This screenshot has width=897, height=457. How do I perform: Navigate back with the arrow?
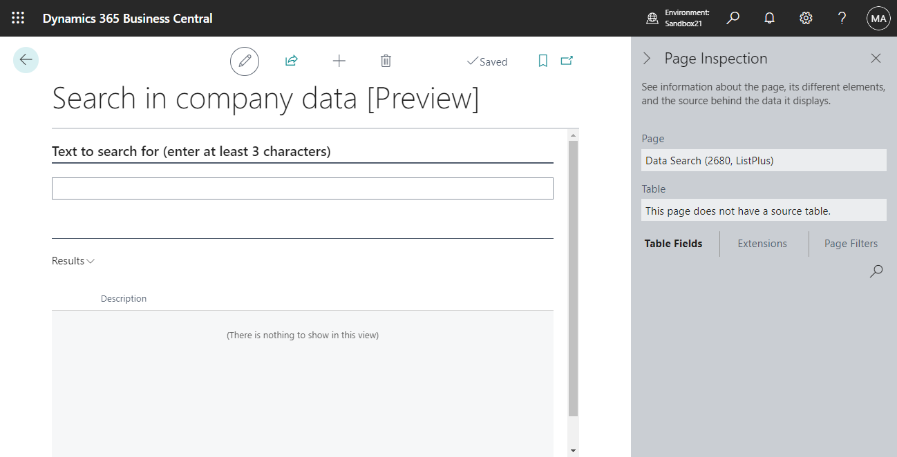26,60
